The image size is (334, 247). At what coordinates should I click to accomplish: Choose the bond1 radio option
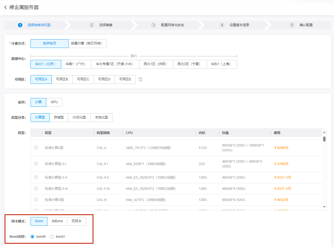(x=52, y=237)
